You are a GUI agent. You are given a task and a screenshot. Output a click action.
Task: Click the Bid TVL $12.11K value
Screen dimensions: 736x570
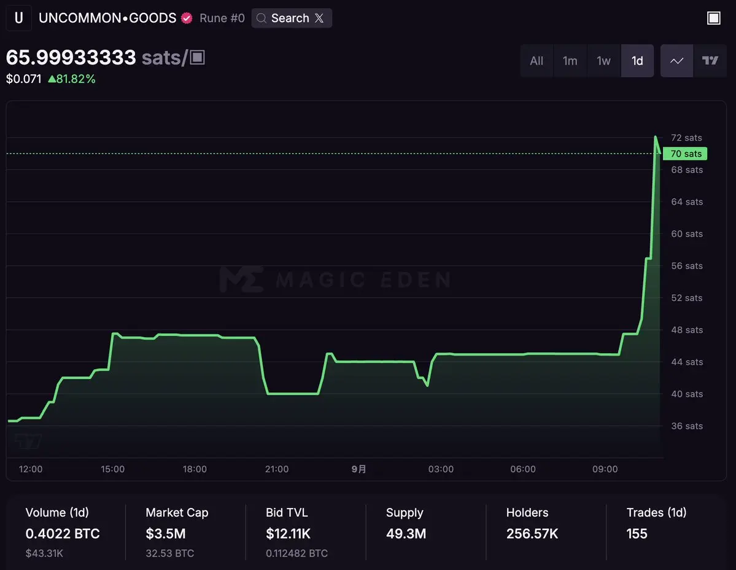tap(289, 534)
